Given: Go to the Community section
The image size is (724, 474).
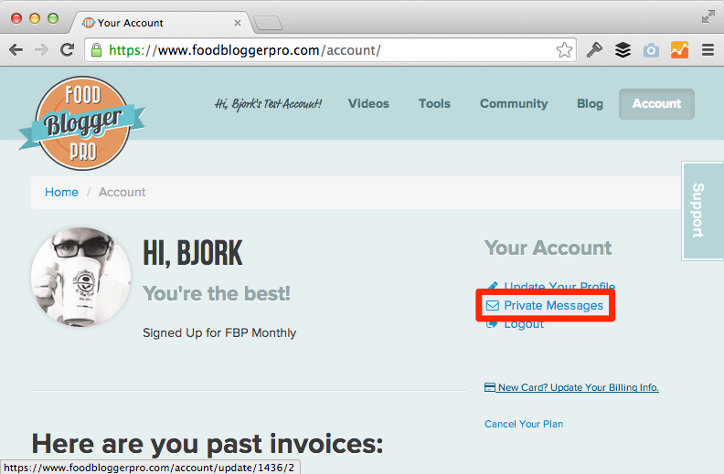Looking at the screenshot, I should (x=514, y=104).
